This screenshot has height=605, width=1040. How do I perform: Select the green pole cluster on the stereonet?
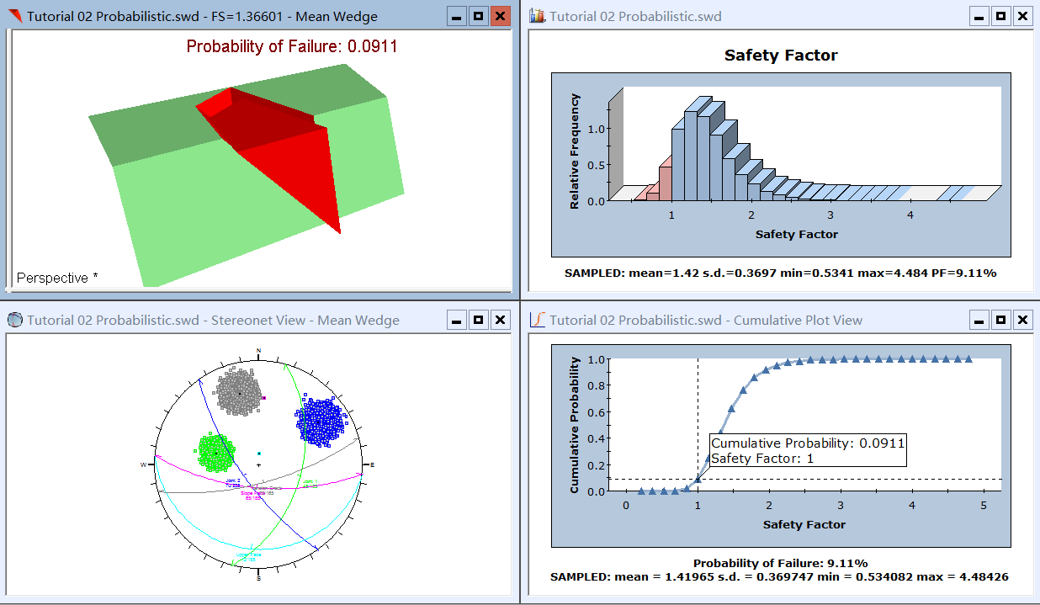(x=215, y=453)
